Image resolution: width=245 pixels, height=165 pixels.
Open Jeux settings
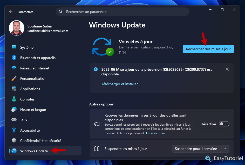click(45, 120)
